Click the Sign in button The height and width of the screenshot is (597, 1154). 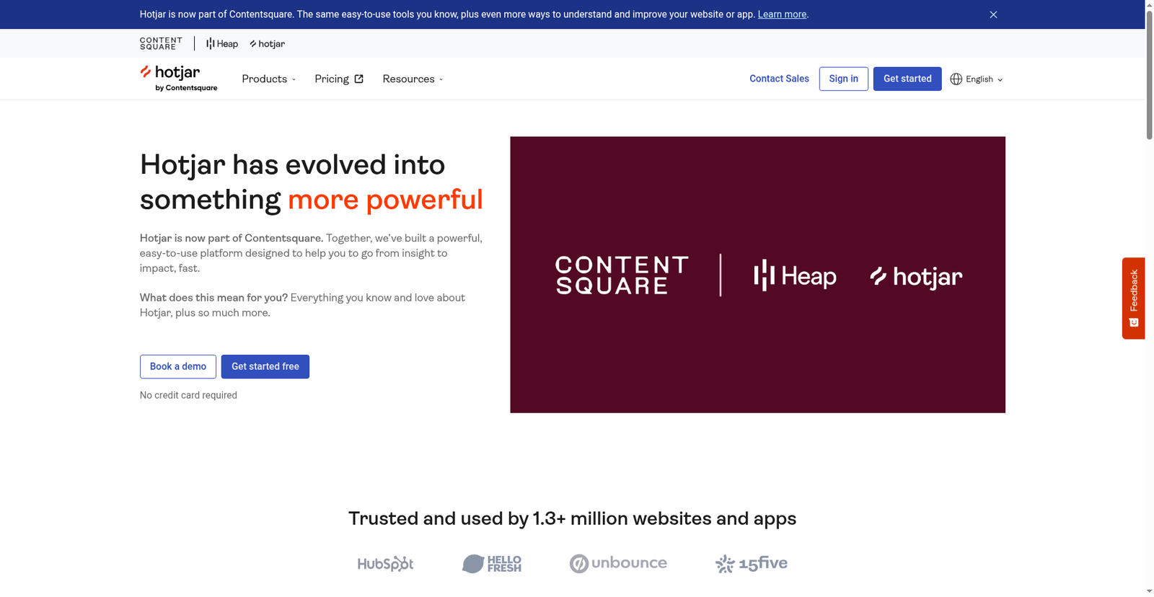[843, 79]
